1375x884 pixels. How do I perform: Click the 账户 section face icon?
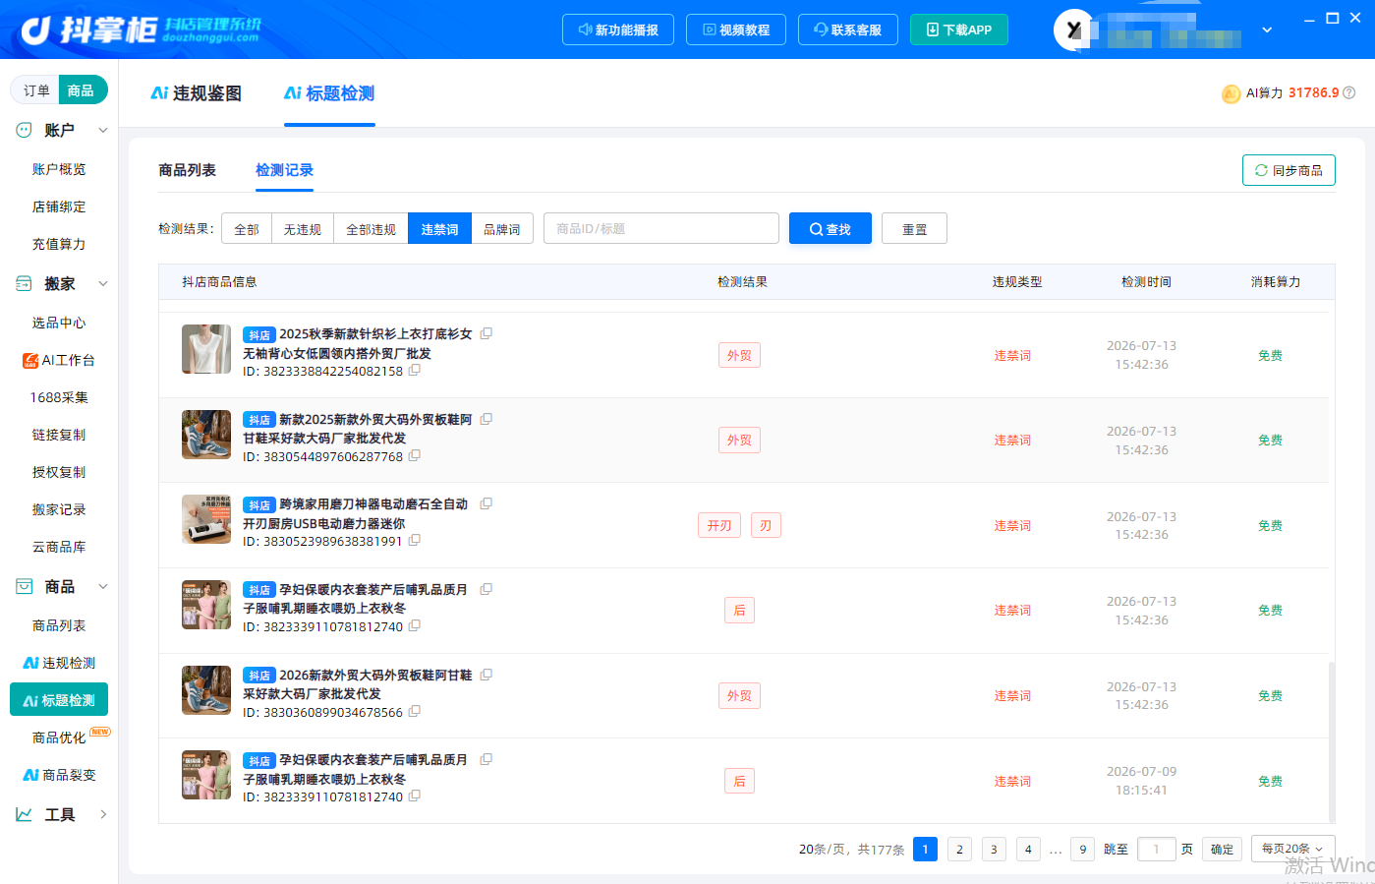click(24, 130)
